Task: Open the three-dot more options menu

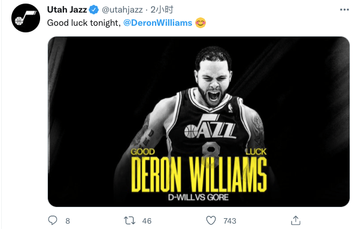Action: pos(344,10)
